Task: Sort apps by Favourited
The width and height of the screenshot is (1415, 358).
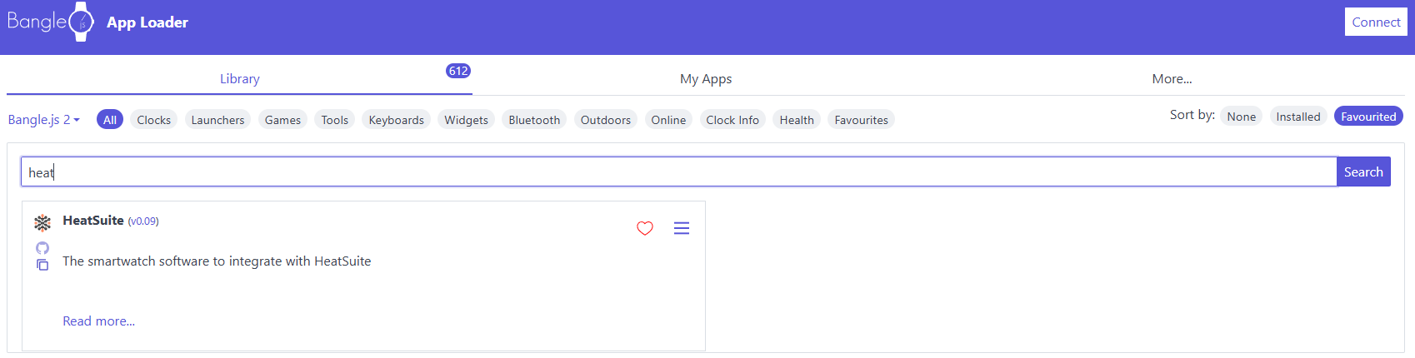Action: click(1368, 117)
